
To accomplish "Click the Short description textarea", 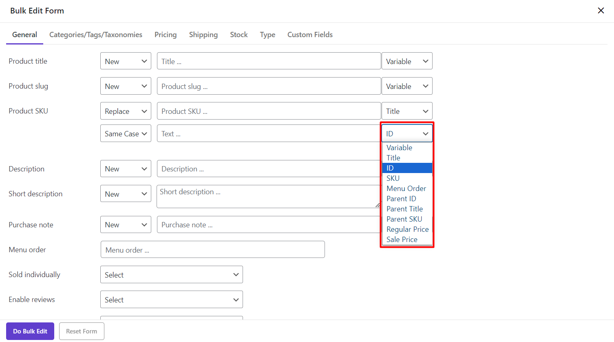I will click(268, 196).
